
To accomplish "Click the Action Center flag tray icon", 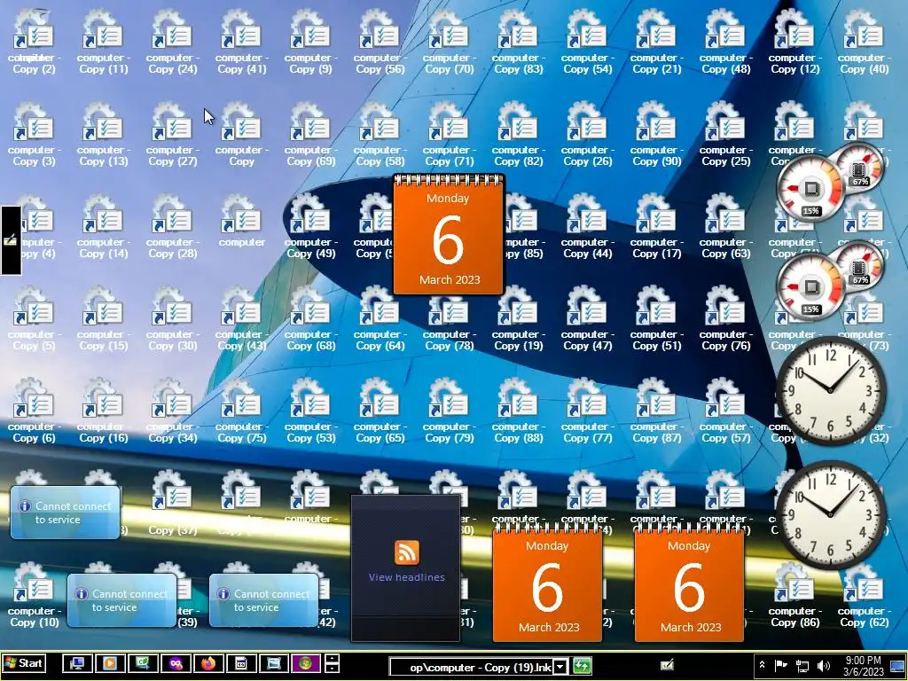I will click(x=781, y=666).
